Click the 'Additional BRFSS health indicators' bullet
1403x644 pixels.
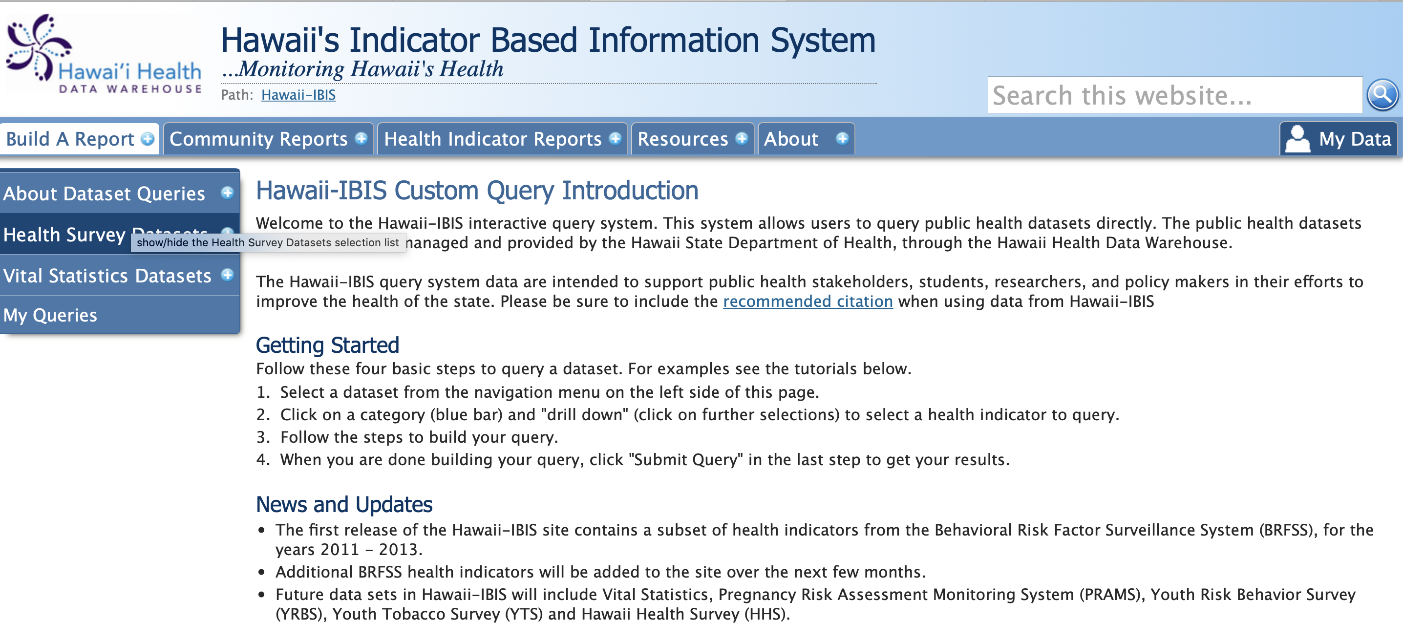[600, 572]
